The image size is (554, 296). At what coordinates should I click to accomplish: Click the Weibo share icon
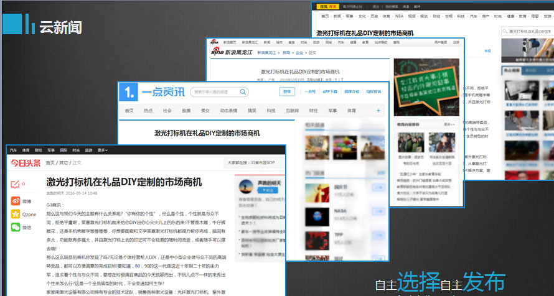click(16, 201)
